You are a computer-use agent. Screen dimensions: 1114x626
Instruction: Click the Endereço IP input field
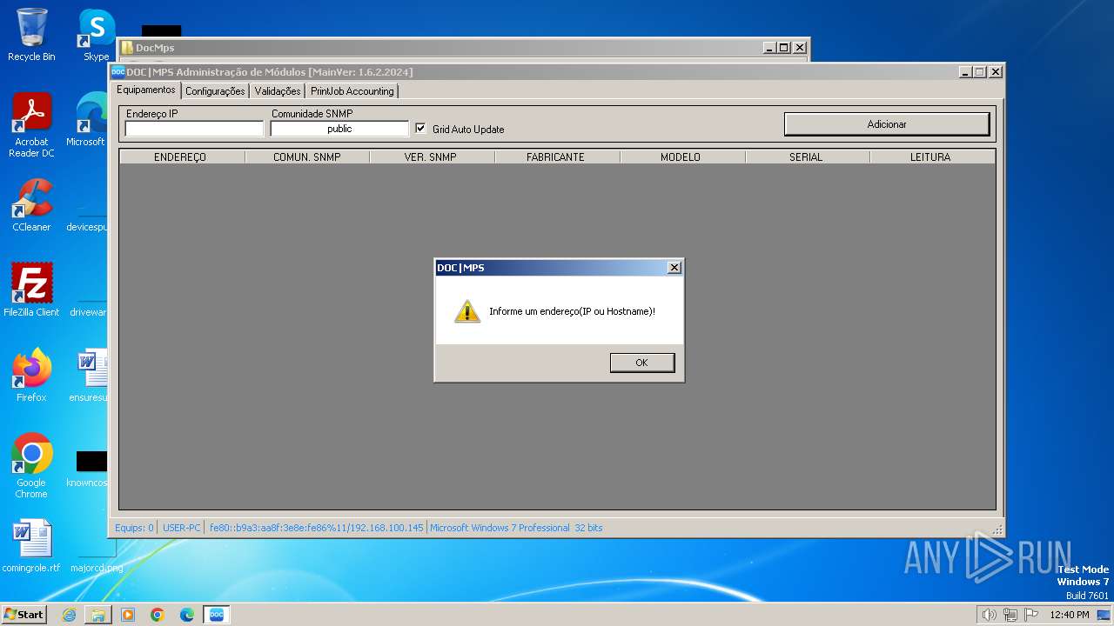(x=194, y=129)
